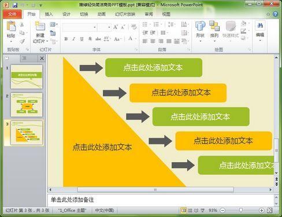Open the Shapes 形状 gallery
The image size is (282, 217).
click(201, 31)
